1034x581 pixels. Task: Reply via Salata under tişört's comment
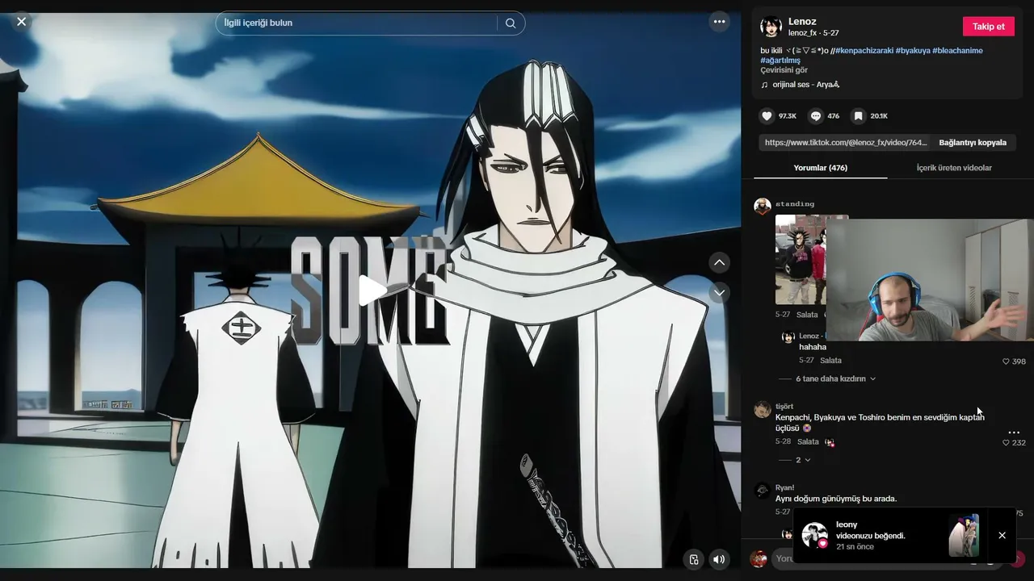pyautogui.click(x=808, y=442)
